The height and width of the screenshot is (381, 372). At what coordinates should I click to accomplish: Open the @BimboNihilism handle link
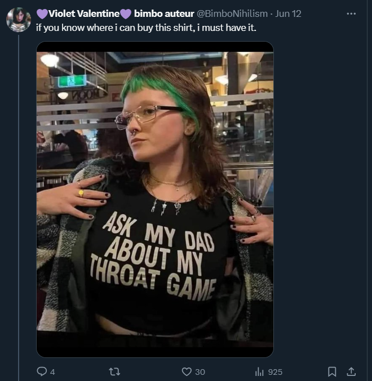pos(232,14)
